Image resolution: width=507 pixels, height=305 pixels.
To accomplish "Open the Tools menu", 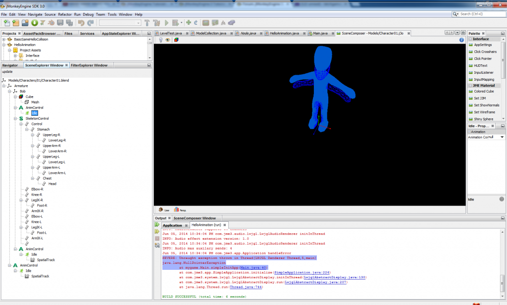I will 112,14.
